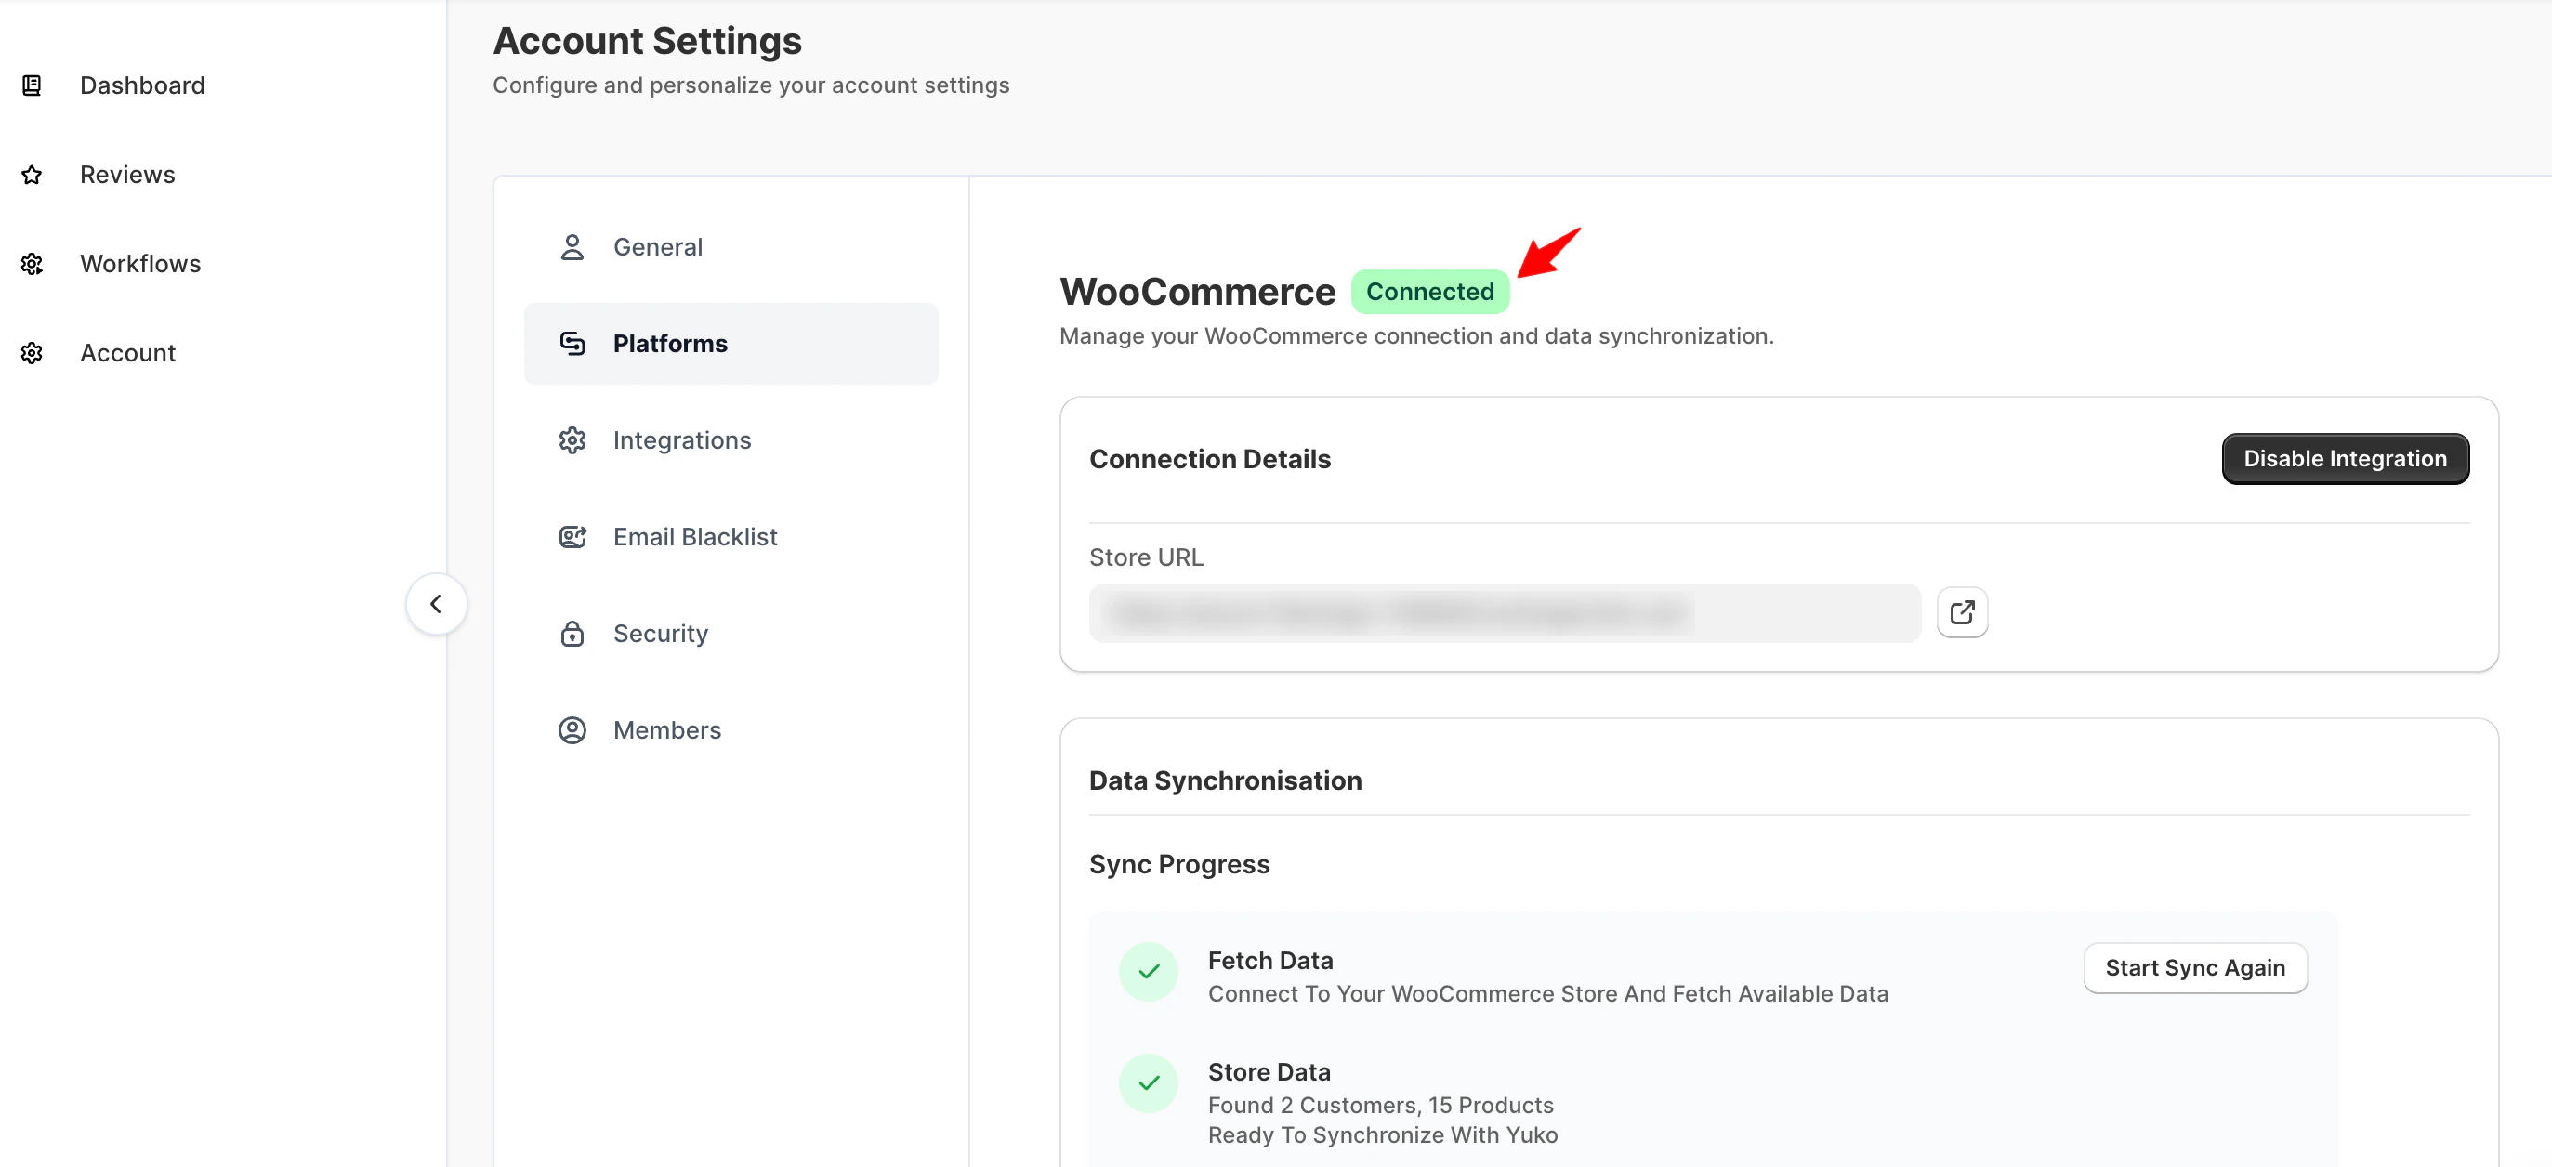
Task: Click the Workflows gear icon
Action: (32, 264)
